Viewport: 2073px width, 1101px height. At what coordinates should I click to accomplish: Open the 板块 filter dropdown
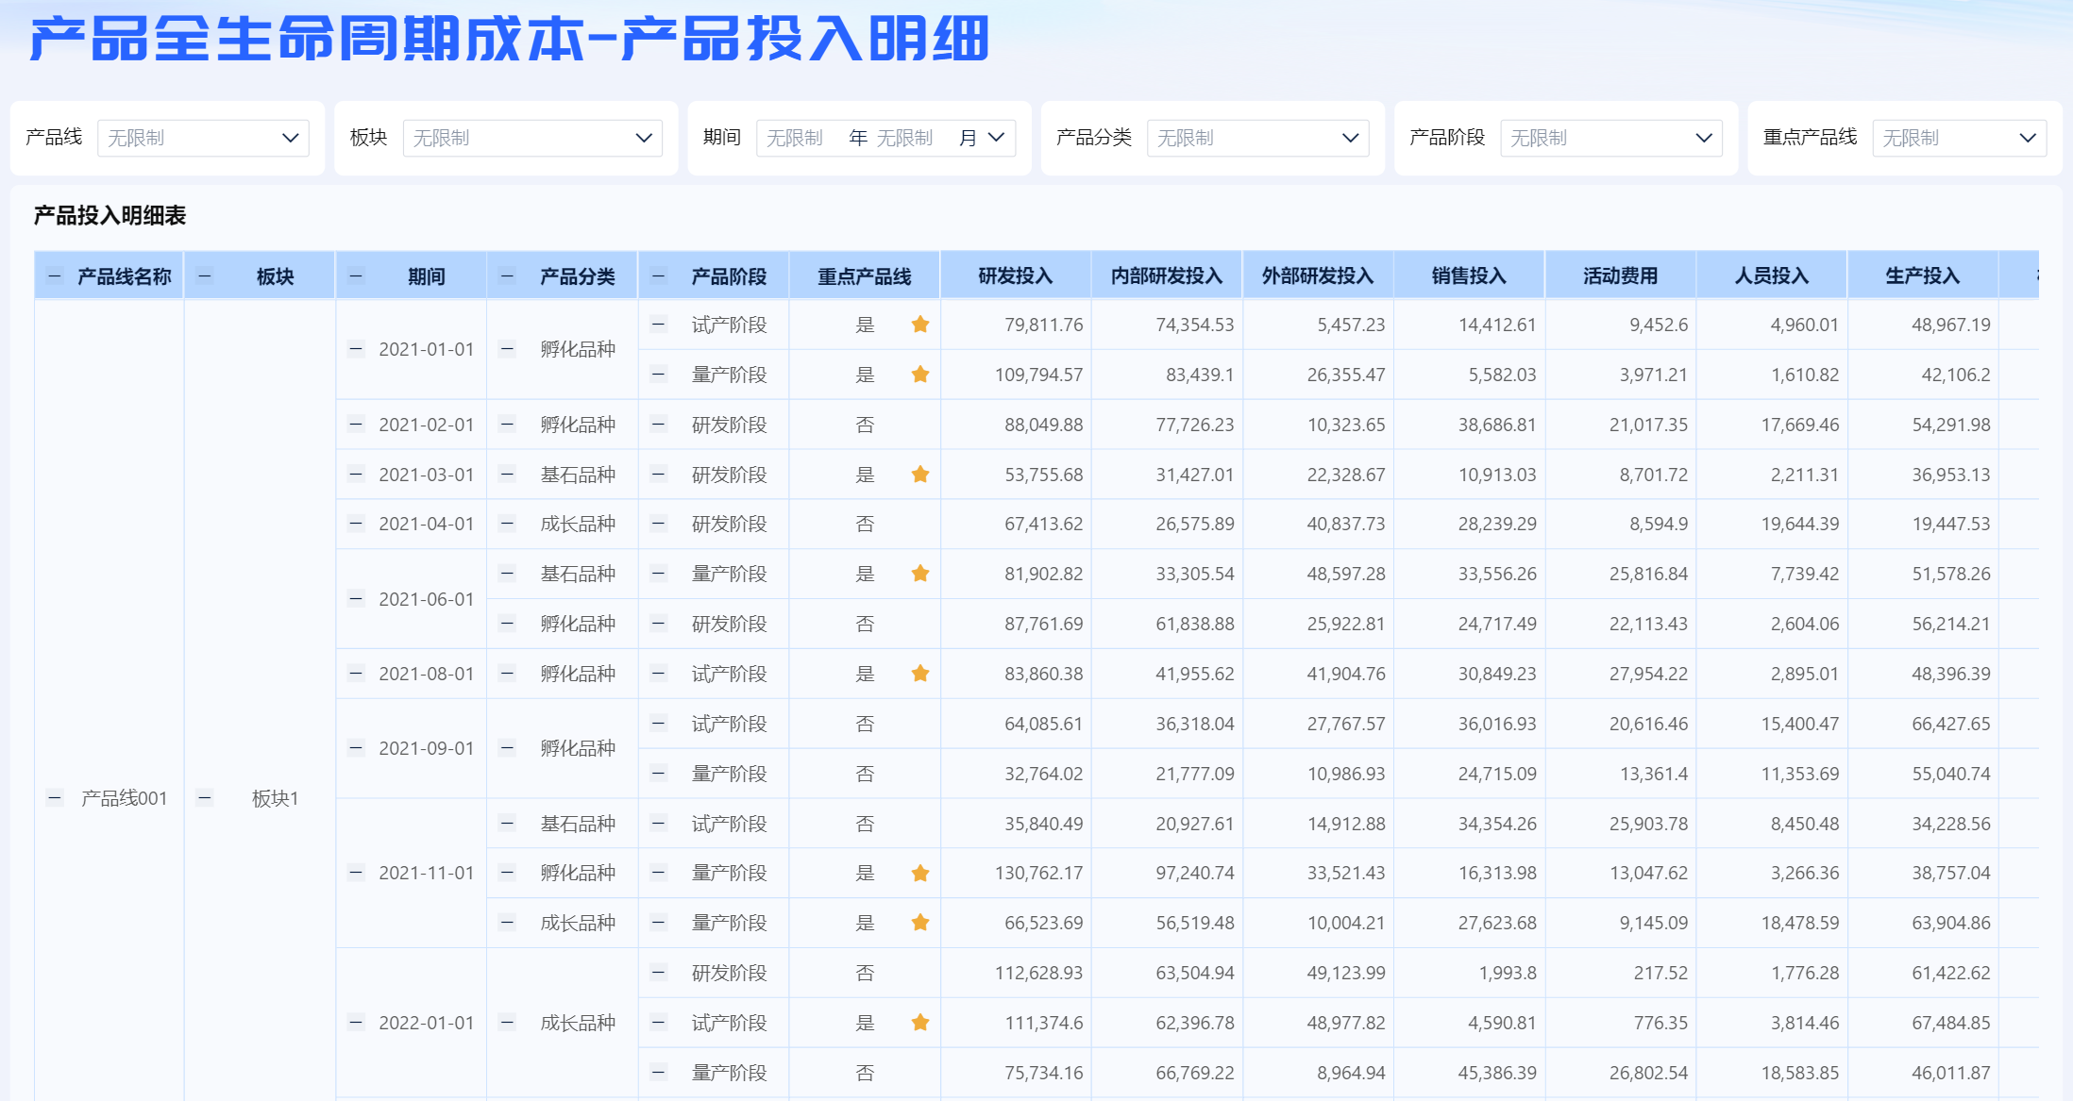pos(532,138)
